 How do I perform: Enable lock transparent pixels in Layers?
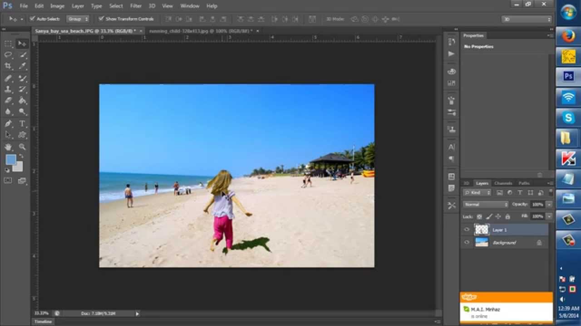click(479, 216)
